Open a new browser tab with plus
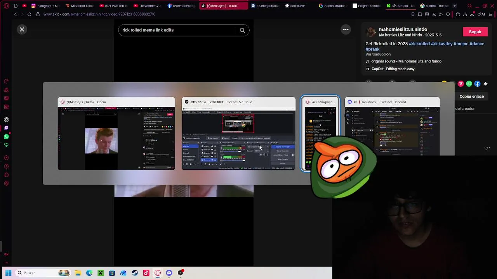The image size is (497, 279). 454,6
